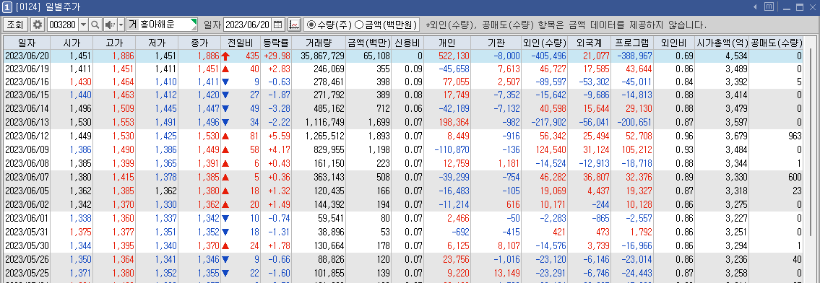Click the 일자 column header
Viewport: 820px width, 283px height.
point(27,43)
